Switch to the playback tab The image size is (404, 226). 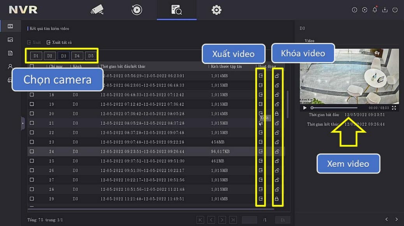point(137,10)
